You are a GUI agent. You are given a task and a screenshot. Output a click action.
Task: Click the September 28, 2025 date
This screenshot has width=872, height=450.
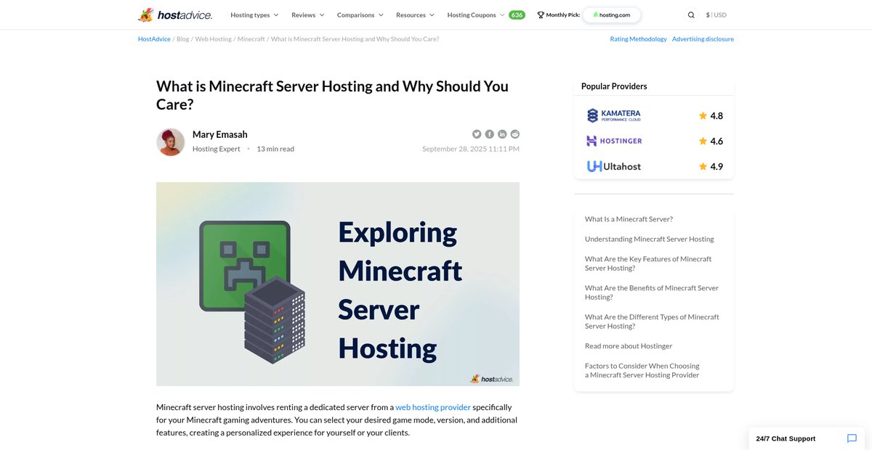[471, 149]
